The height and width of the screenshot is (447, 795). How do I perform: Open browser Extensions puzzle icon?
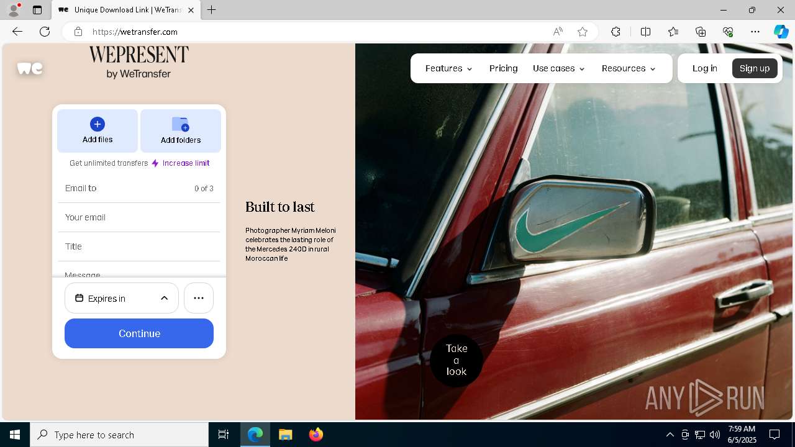pos(616,32)
